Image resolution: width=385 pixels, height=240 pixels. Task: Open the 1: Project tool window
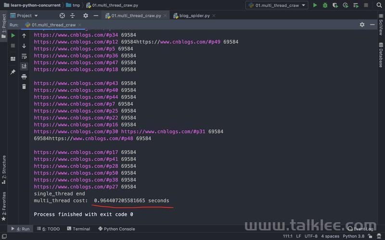pyautogui.click(x=4, y=26)
